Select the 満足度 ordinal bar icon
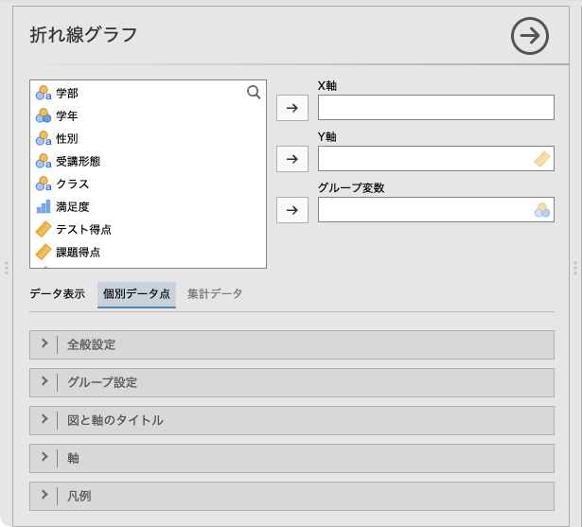 pos(43,206)
